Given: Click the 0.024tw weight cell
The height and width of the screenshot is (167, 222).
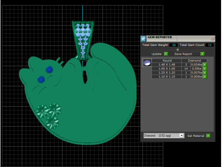Looking at the screenshot, I should coord(197,64).
